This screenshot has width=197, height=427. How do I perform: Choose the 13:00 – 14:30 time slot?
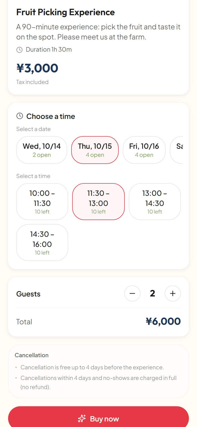[x=155, y=202]
